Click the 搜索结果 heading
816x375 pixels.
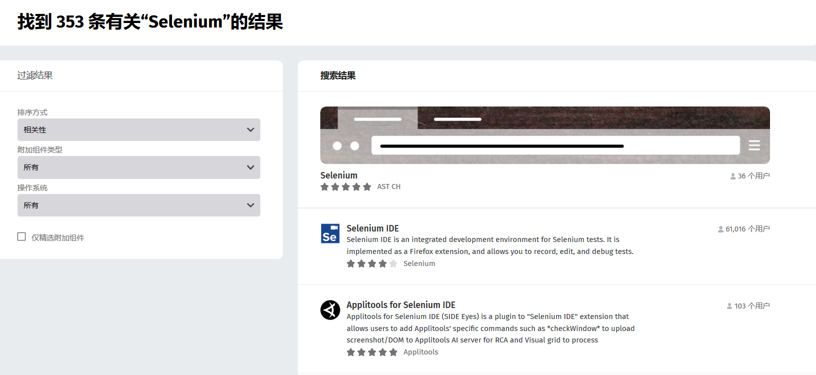338,75
